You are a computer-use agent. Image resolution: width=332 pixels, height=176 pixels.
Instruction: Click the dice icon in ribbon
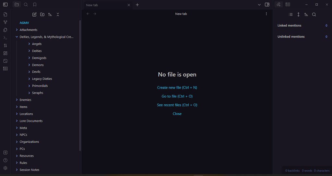click(5, 61)
